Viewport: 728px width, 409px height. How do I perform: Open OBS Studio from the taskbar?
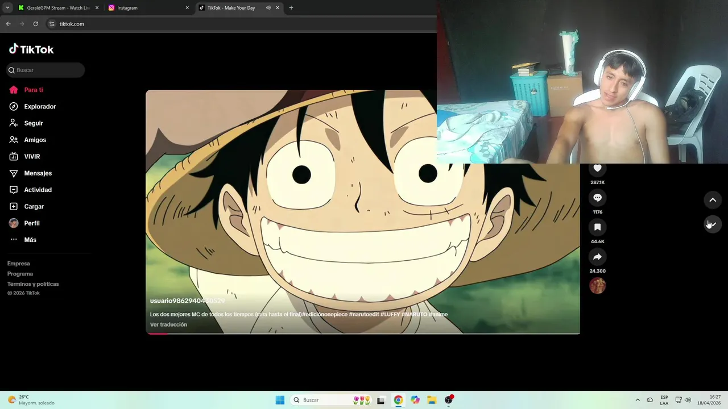449,400
